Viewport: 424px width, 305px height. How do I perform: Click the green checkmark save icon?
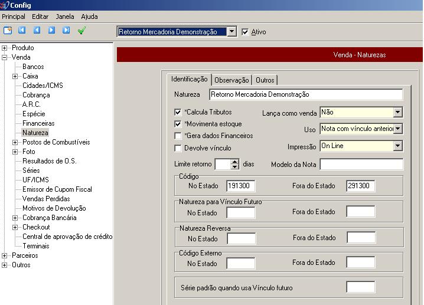coord(81,30)
